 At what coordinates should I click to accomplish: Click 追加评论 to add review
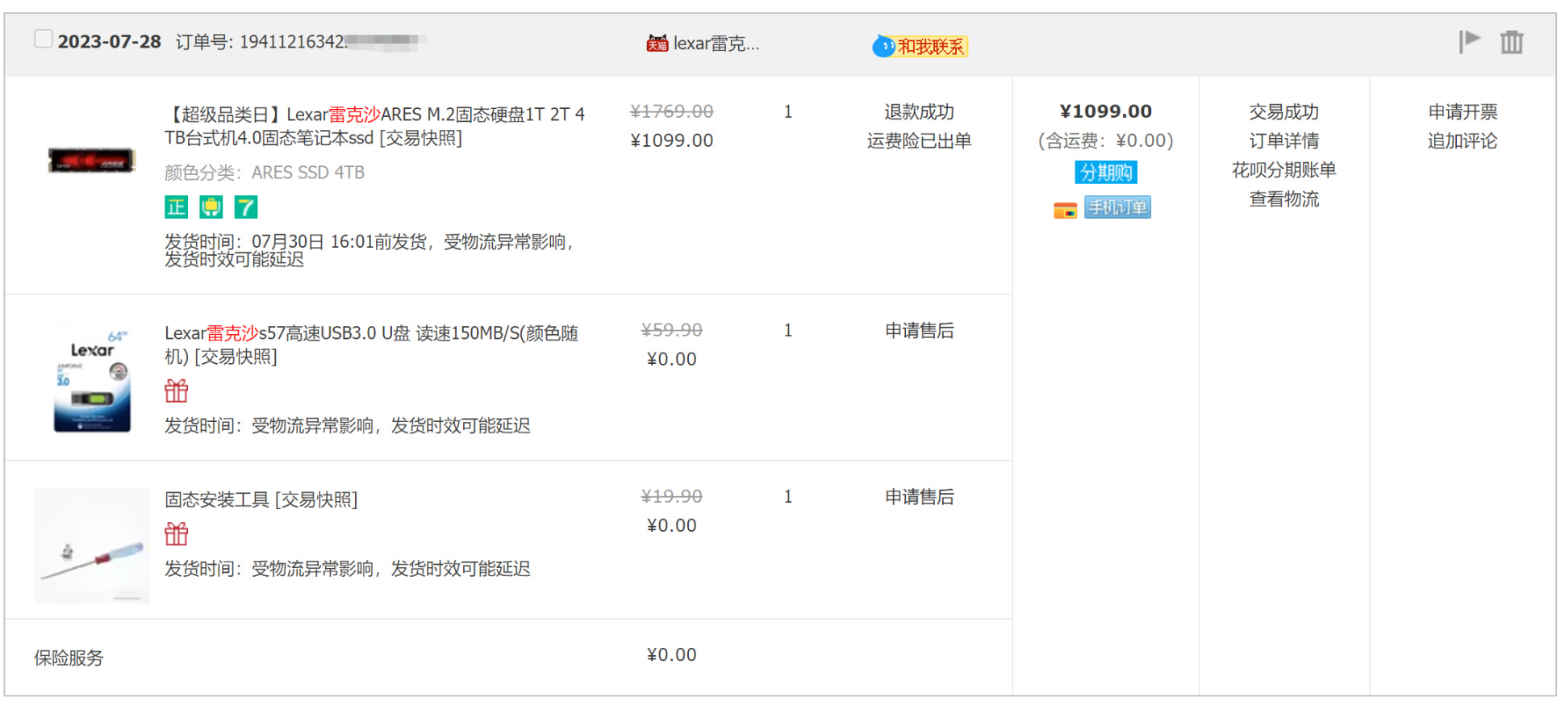point(1462,141)
